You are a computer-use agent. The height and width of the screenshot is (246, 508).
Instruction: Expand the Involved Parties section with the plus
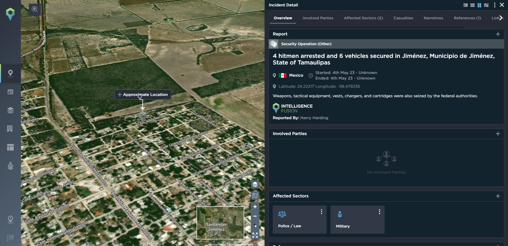498,134
